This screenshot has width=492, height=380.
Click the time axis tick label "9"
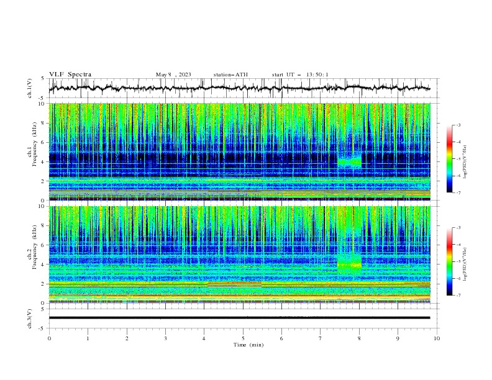point(398,338)
